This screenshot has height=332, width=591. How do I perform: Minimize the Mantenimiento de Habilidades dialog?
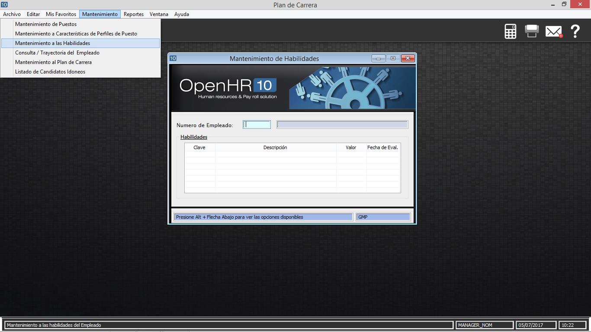[x=378, y=58]
